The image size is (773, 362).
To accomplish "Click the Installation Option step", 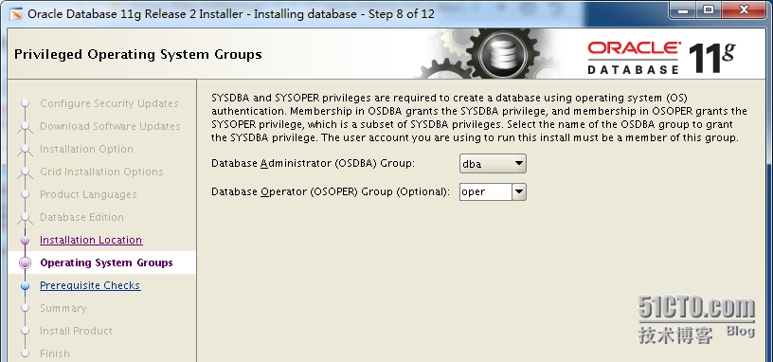I will tap(86, 149).
